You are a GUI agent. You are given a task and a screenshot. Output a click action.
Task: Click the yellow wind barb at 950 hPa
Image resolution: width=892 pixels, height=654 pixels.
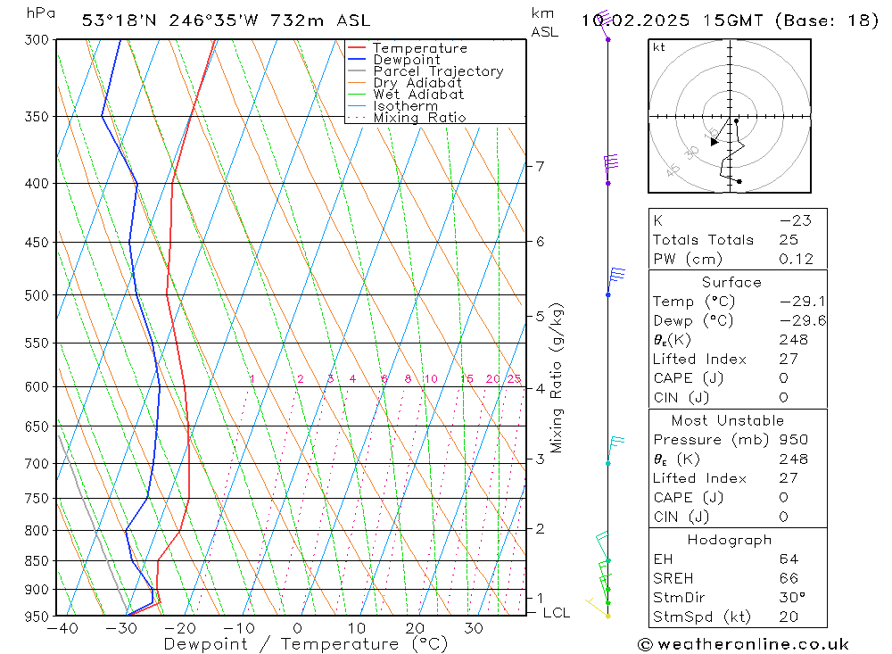click(598, 608)
